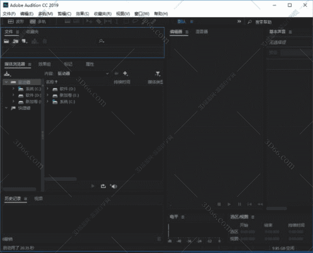Open the 帮助(H) menu
Screen dimensions: 313x253
[161, 13]
